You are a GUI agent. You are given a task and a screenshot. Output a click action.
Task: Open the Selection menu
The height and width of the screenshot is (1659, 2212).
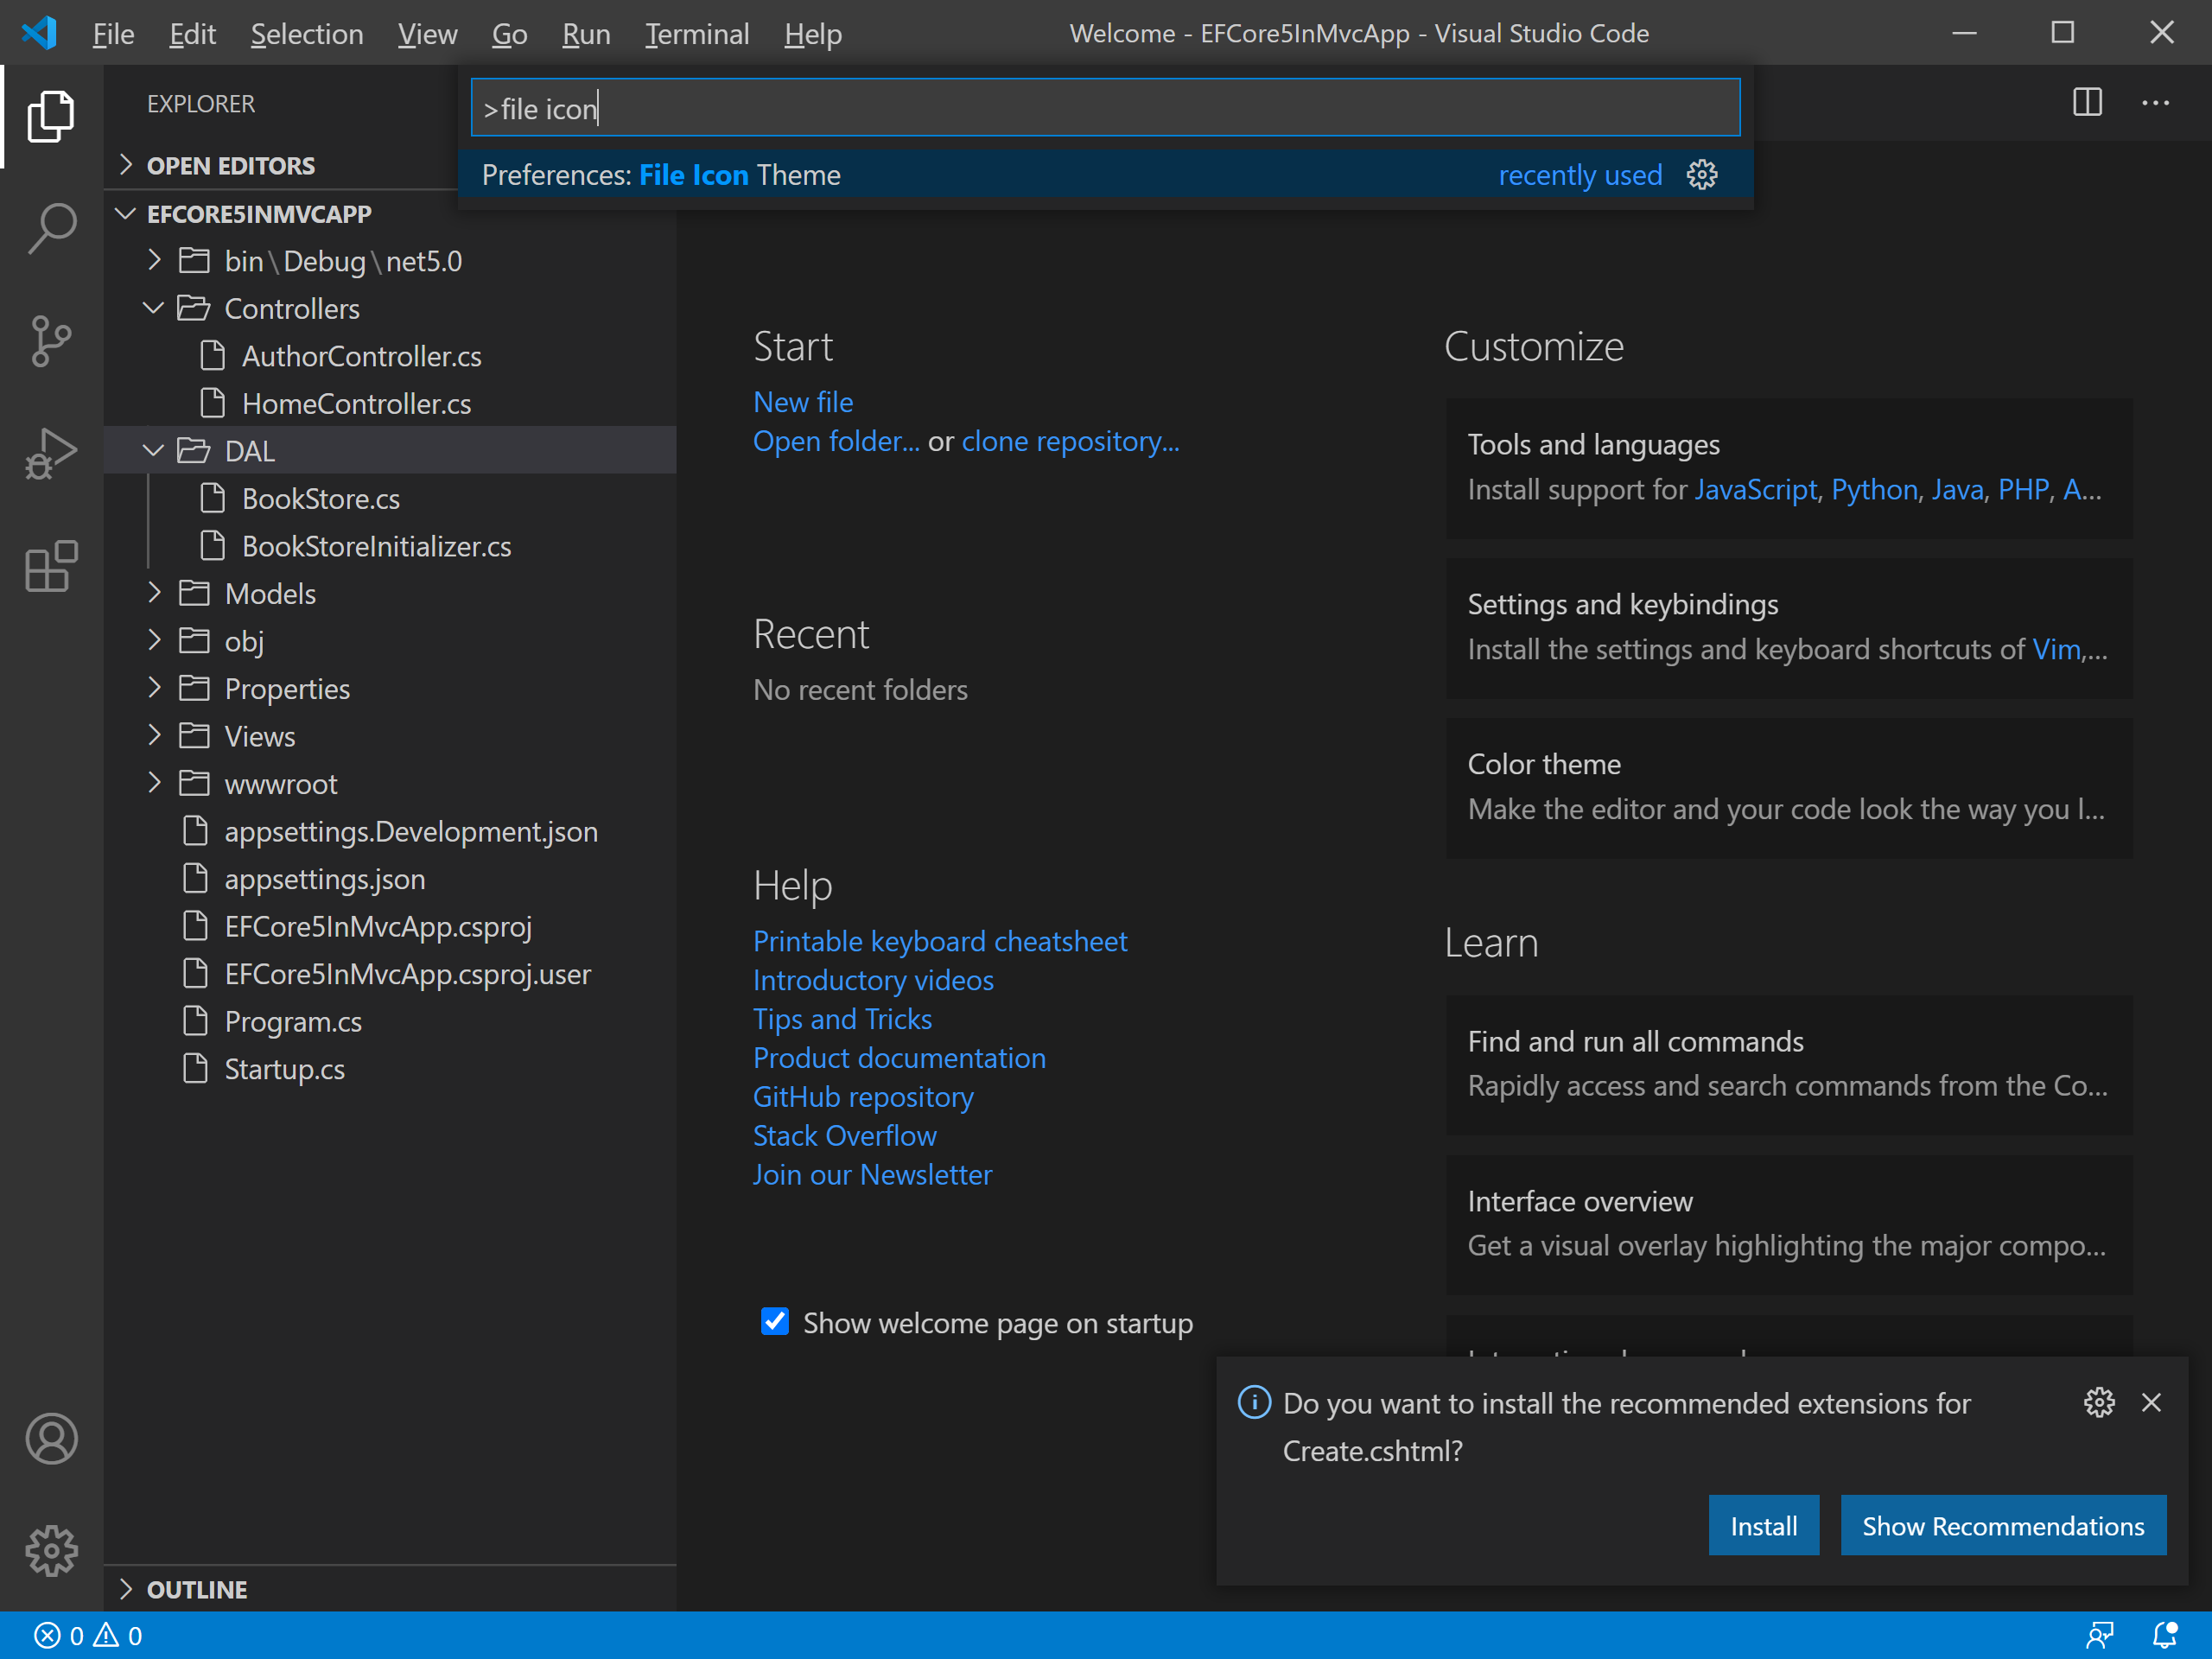click(306, 34)
